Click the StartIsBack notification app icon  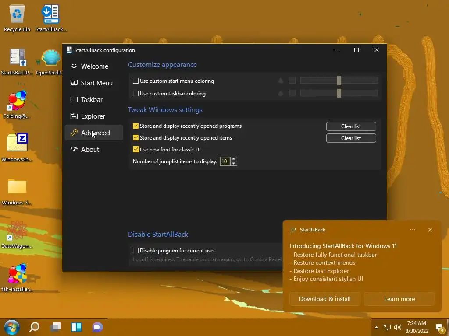(292, 230)
